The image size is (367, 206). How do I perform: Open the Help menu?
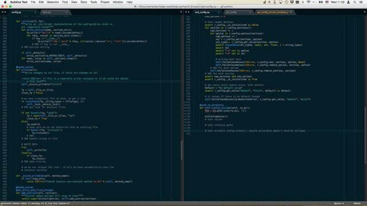130,2
